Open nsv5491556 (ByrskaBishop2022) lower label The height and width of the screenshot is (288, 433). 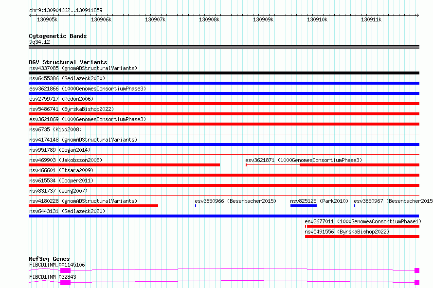pyautogui.click(x=347, y=232)
